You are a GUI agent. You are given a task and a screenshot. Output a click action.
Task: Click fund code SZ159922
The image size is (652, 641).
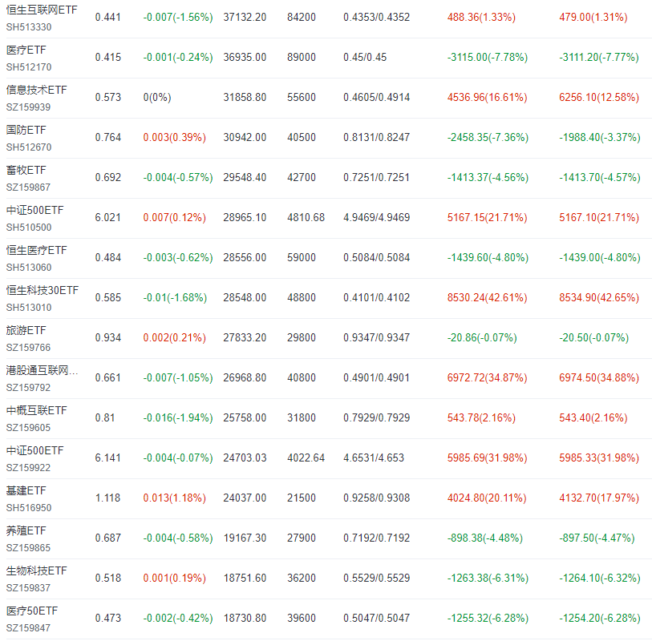click(28, 468)
